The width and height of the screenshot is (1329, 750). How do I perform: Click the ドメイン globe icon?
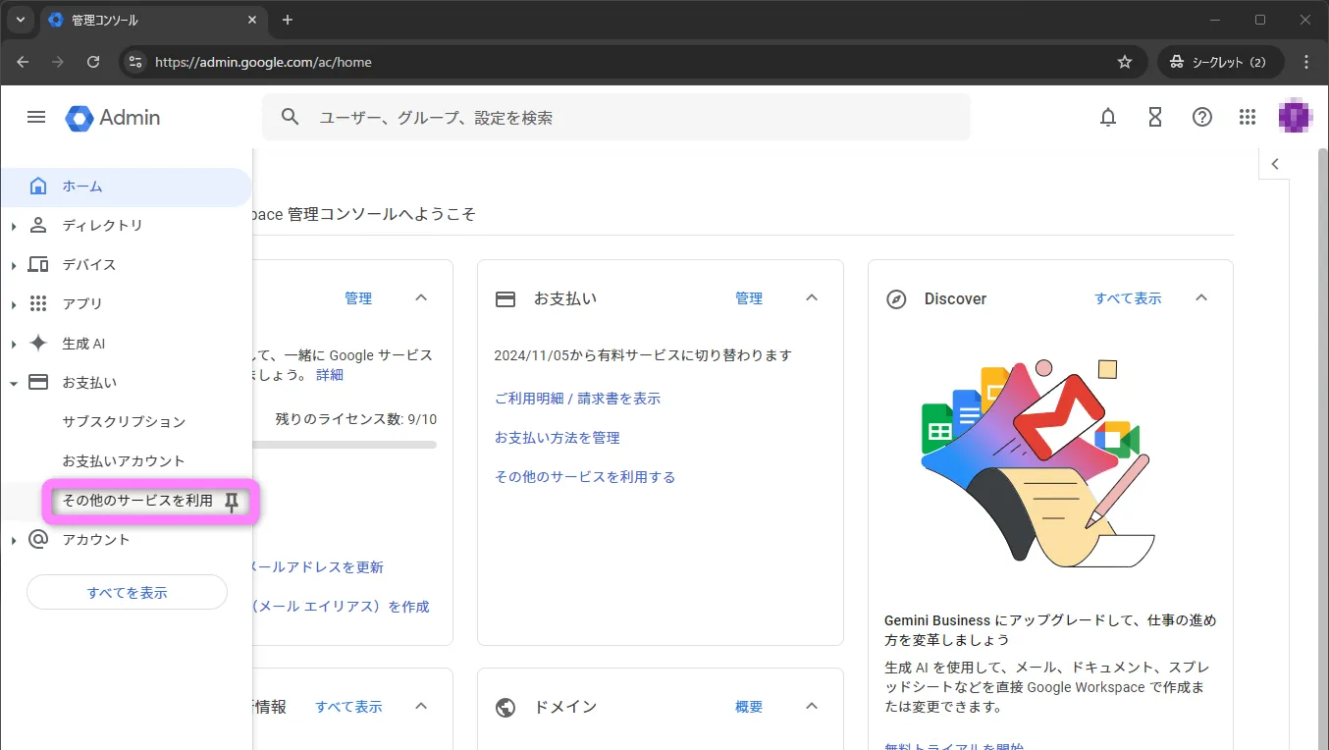(x=505, y=708)
